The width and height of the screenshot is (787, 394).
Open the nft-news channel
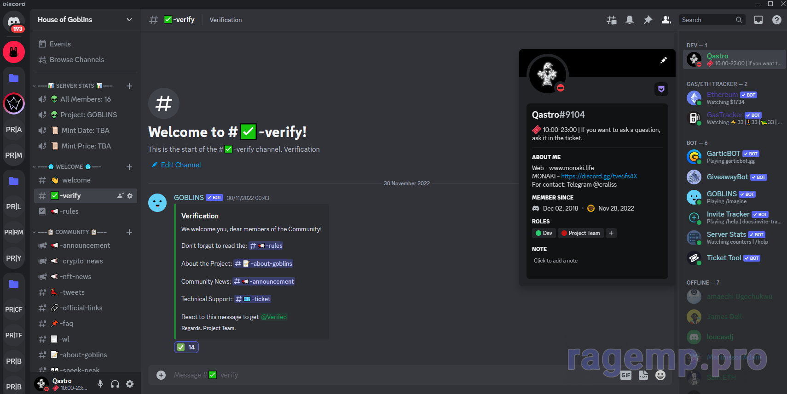point(86,277)
